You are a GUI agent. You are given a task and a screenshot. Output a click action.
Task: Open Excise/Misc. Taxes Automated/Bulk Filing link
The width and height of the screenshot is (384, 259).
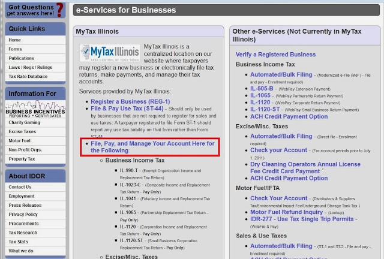pyautogui.click(x=281, y=136)
